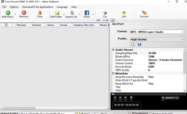Toggle the select-all checkbox in the list header
The width and height of the screenshot is (187, 114).
coord(6,25)
